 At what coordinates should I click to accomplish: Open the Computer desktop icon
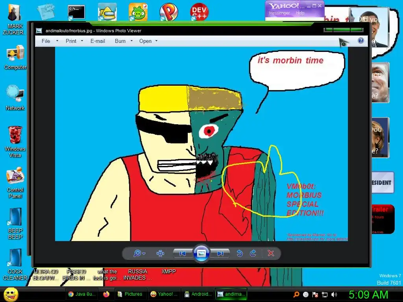tap(15, 57)
